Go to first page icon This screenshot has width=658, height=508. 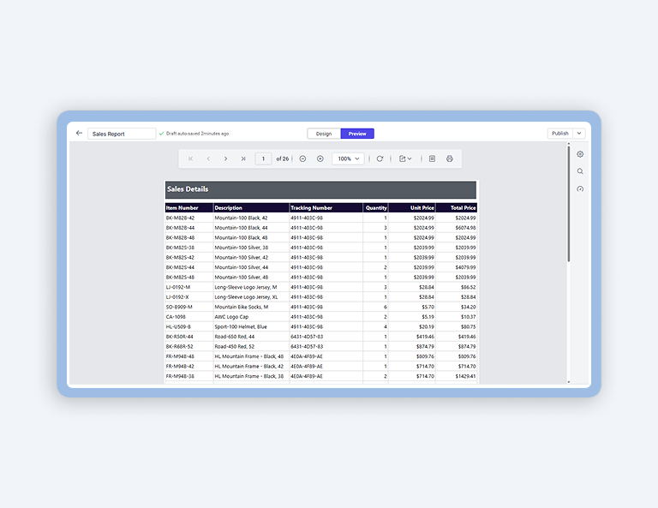pos(190,158)
